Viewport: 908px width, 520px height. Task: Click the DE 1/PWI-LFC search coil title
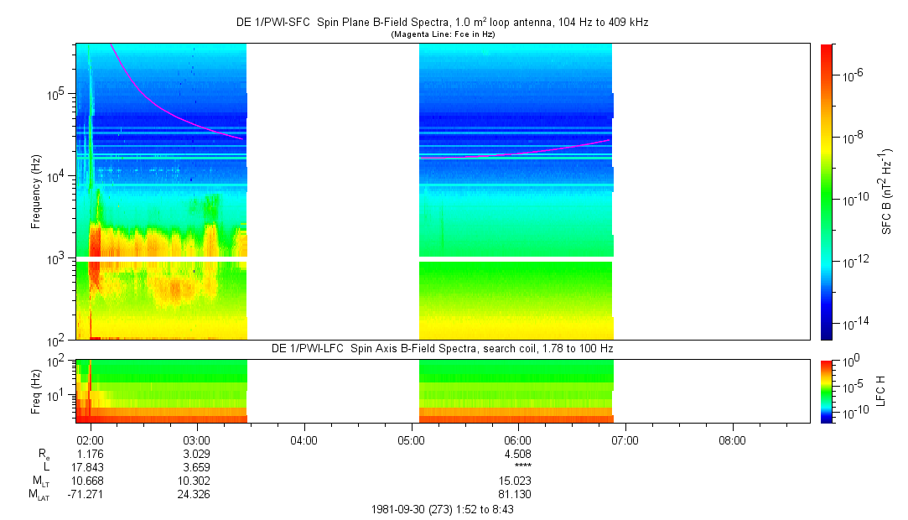(444, 347)
